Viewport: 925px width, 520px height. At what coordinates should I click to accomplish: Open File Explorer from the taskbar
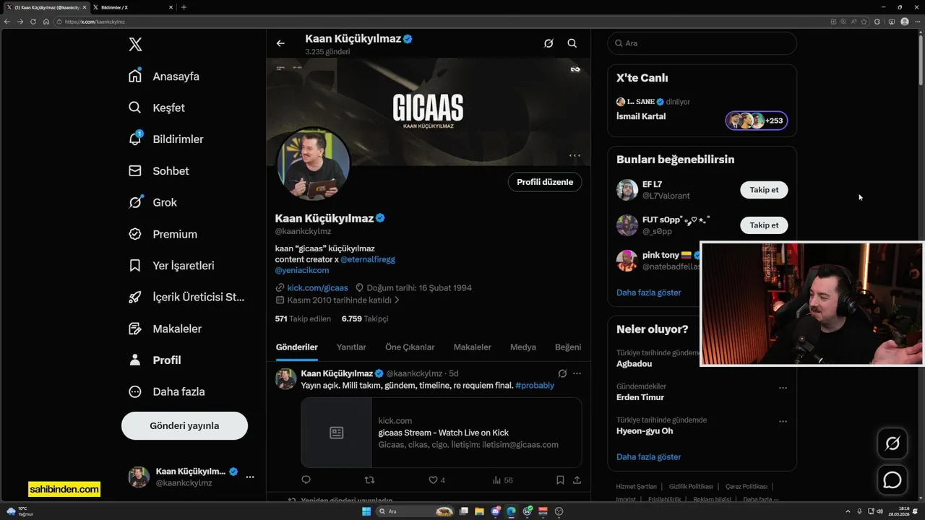[x=479, y=511]
